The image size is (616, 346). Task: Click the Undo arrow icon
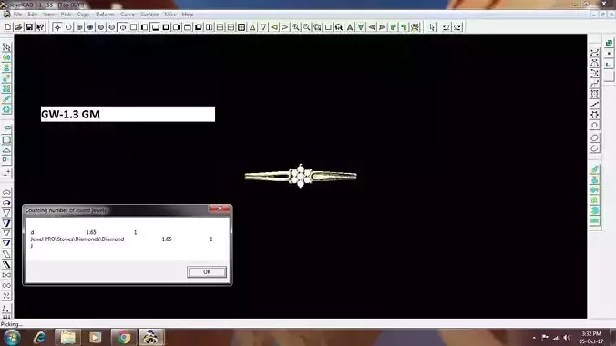coord(446,27)
